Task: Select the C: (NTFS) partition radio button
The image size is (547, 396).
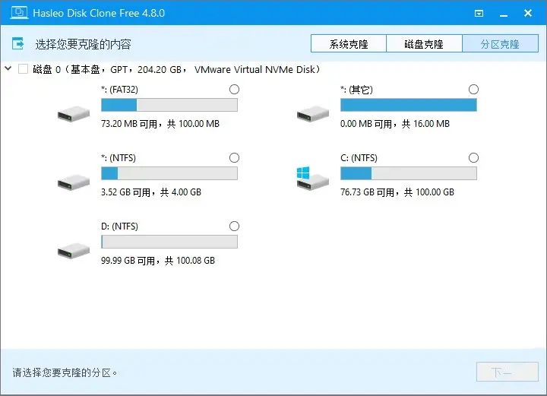Action: click(473, 157)
